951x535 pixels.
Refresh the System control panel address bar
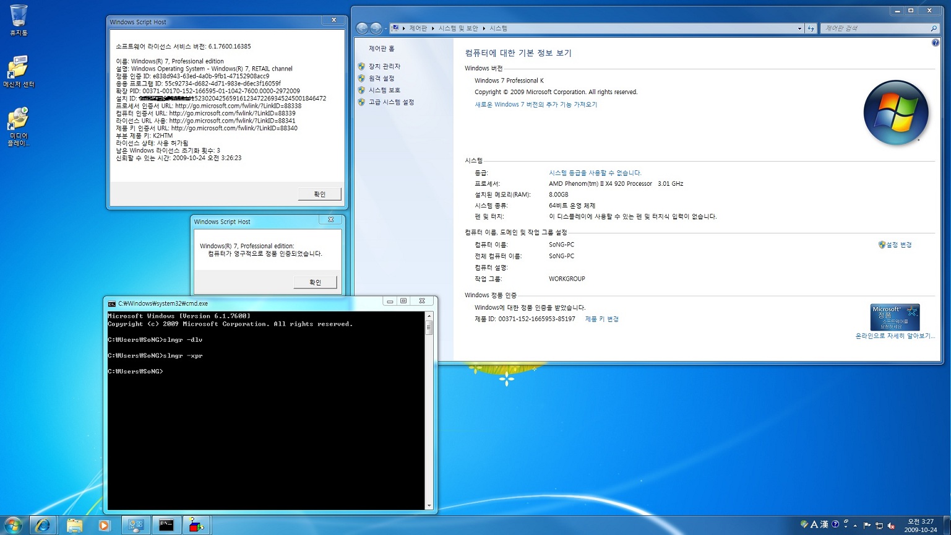pos(811,28)
